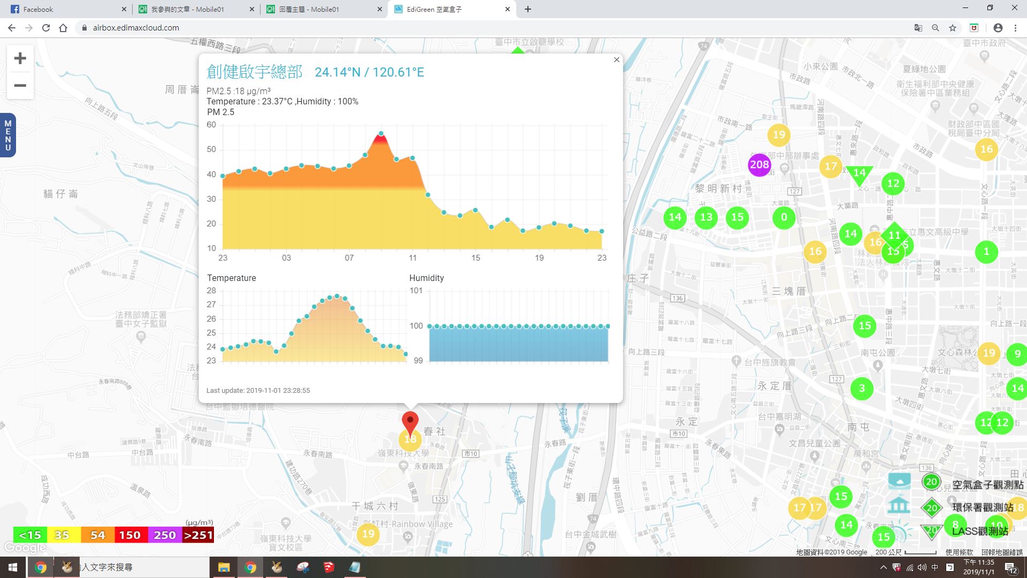Viewport: 1027px width, 578px height.
Task: Click the dark red >251 legend swatch
Action: click(198, 535)
